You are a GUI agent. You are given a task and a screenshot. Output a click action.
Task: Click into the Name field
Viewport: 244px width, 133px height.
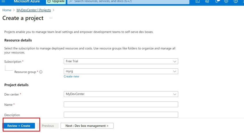point(121,104)
